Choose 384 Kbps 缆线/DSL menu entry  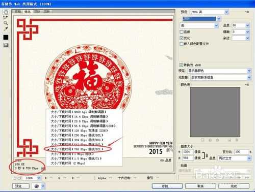(x=84, y=140)
